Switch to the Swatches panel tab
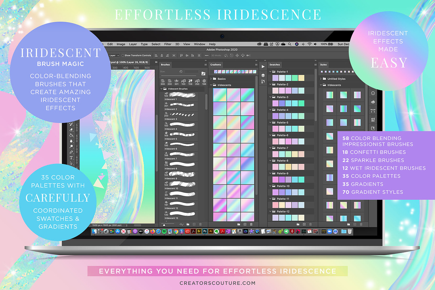The height and width of the screenshot is (290, 435). 274,65
